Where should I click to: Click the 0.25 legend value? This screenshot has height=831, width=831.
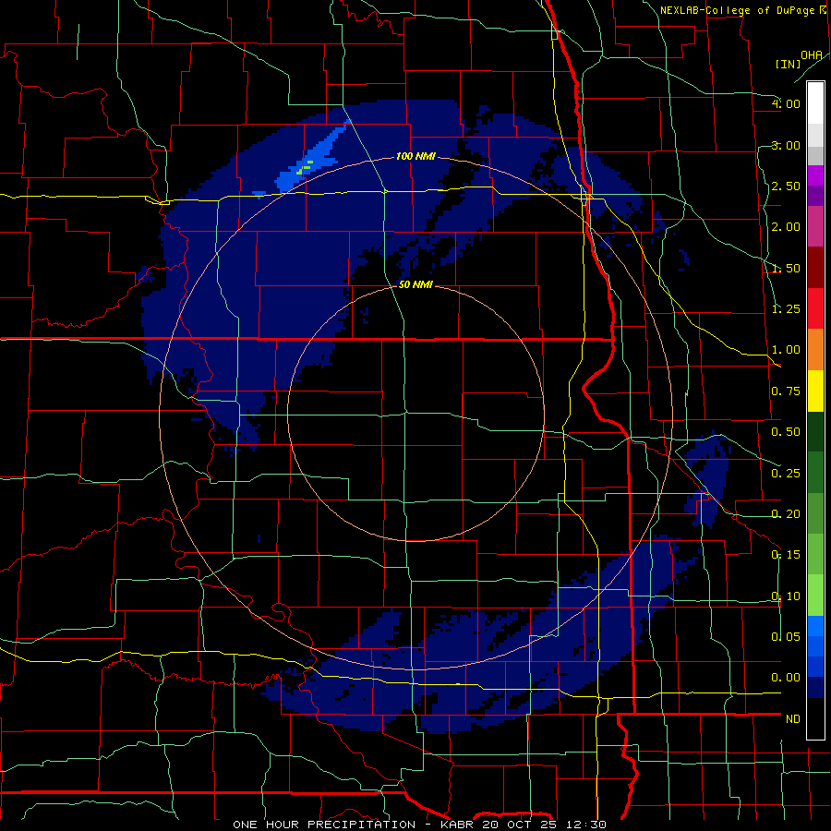pyautogui.click(x=786, y=474)
